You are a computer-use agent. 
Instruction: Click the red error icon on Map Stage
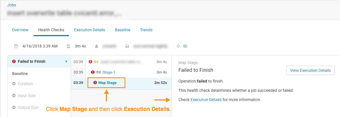pyautogui.click(x=95, y=83)
